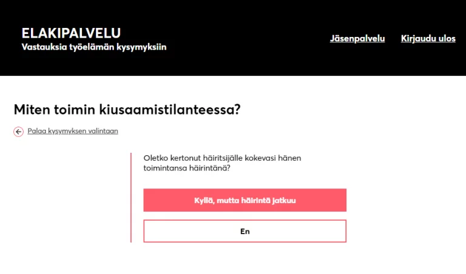The image size is (466, 274).
Task: Click the "Vastauksia työelämän kysymyksiin" tagline
Action: coord(94,47)
